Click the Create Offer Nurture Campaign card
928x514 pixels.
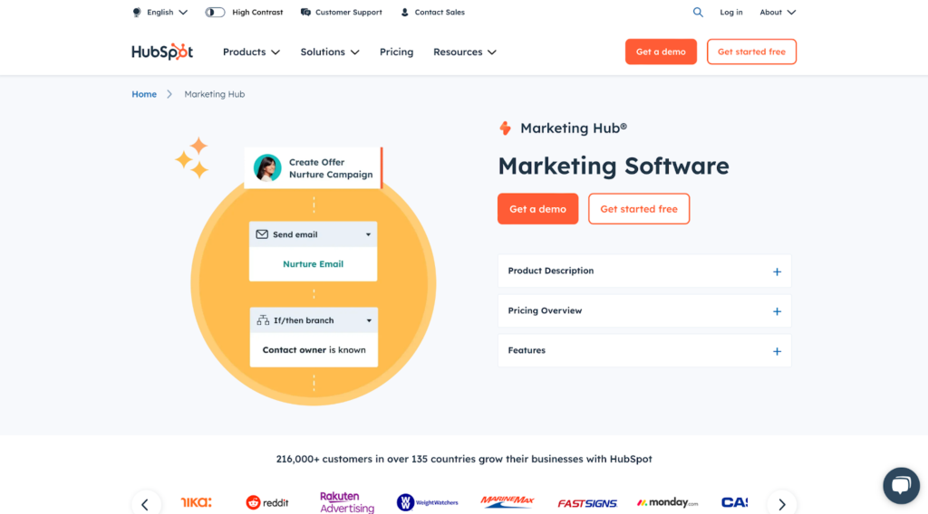pos(313,167)
